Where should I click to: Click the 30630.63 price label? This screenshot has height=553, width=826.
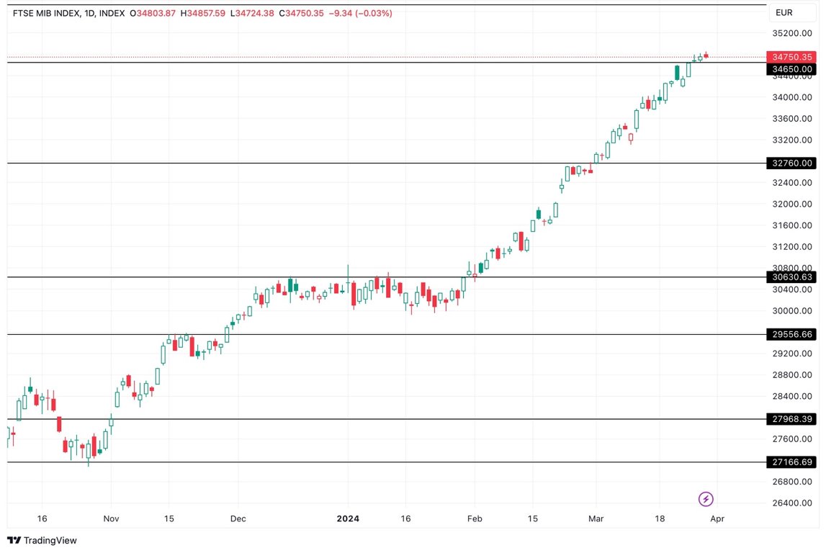[x=790, y=276]
